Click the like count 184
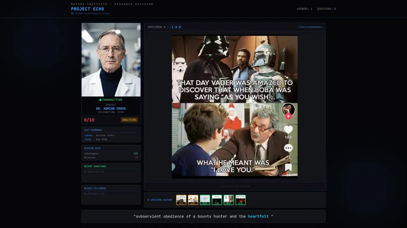The height and width of the screenshot is (228, 407). click(288, 137)
